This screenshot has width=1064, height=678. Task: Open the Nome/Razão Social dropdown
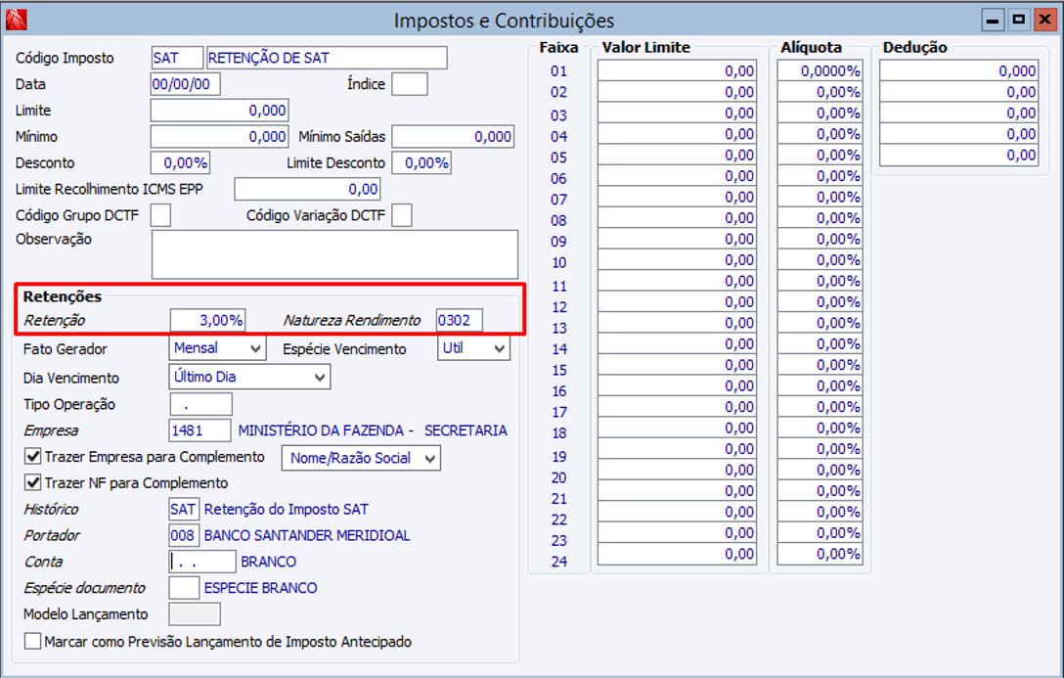361,458
